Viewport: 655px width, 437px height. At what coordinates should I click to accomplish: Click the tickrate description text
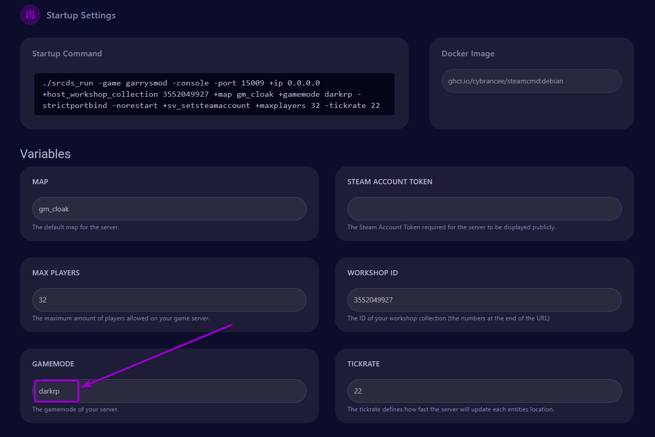tap(451, 409)
